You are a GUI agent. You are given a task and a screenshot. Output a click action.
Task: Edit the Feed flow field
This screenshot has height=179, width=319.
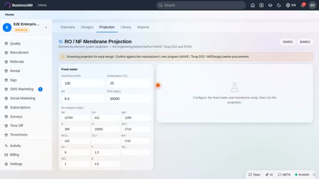(x=82, y=83)
